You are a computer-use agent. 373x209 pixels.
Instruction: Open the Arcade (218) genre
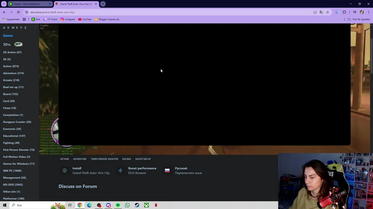[x=11, y=80]
